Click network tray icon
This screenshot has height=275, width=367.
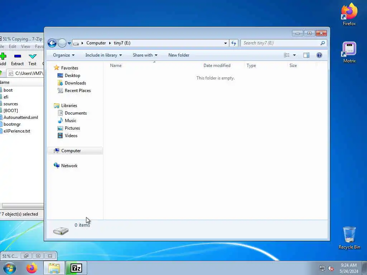(x=322, y=268)
